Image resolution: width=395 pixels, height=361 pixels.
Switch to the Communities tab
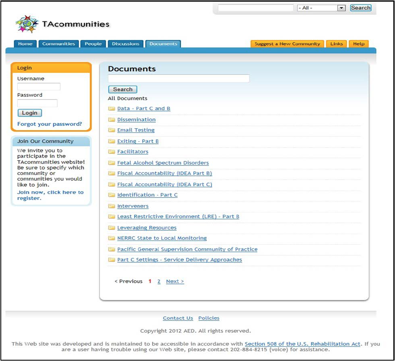[59, 44]
